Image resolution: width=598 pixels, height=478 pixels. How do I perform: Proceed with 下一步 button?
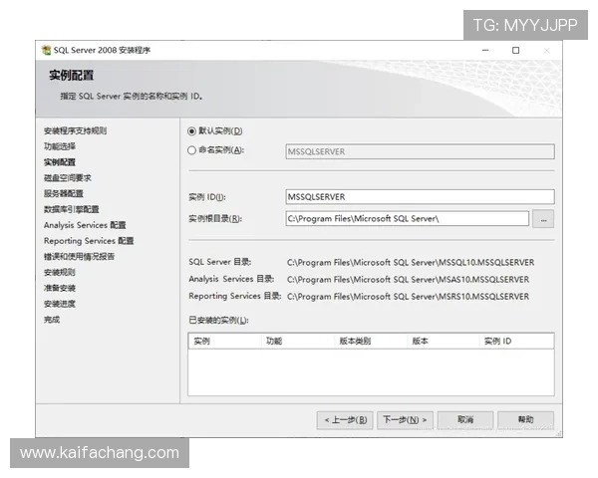[405, 420]
